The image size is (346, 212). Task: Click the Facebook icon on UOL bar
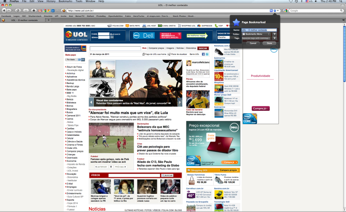click(203, 54)
